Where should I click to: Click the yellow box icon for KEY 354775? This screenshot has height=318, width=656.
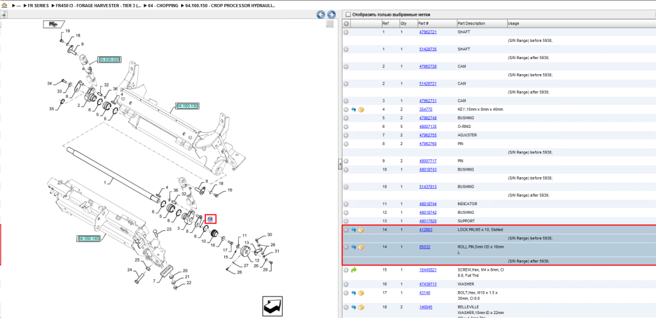[361, 109]
